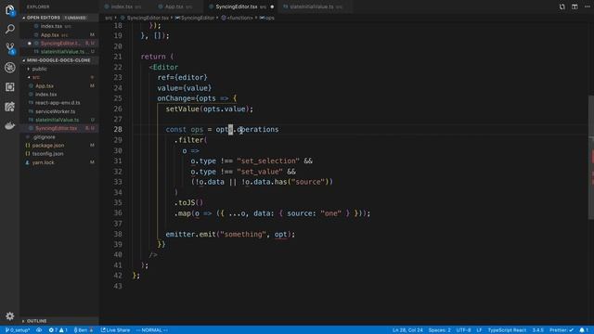Click errors and warnings count in status bar

[x=58, y=330]
